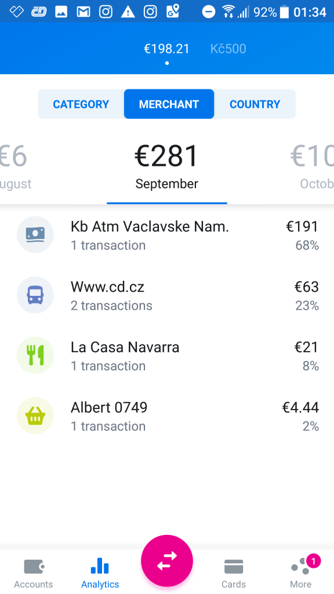Select the €198.21 euro account
This screenshot has height=594, width=334.
pos(166,49)
